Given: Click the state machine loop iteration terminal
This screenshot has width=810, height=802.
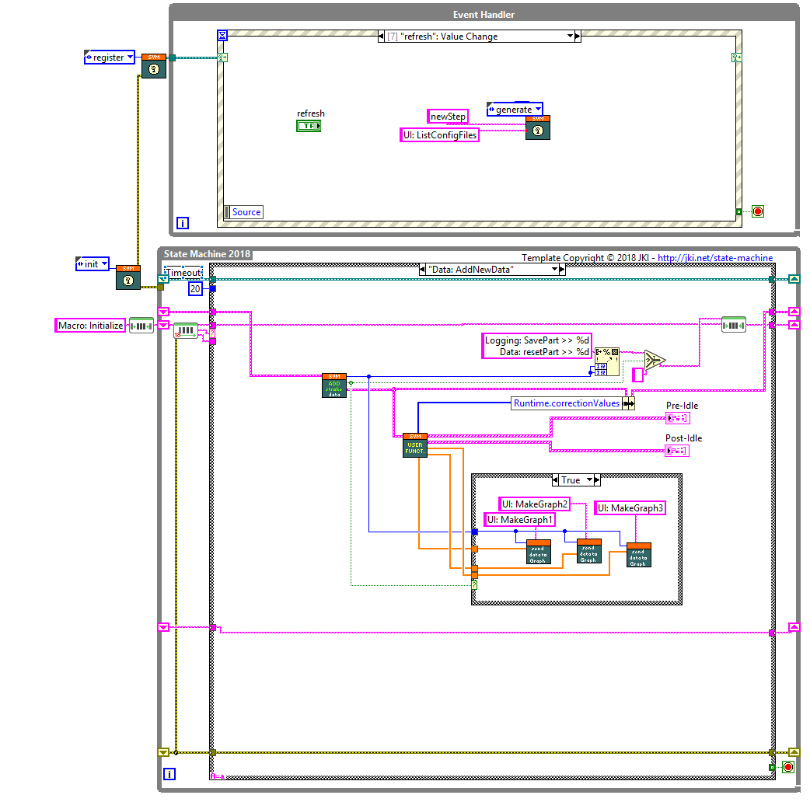Looking at the screenshot, I should tap(169, 773).
